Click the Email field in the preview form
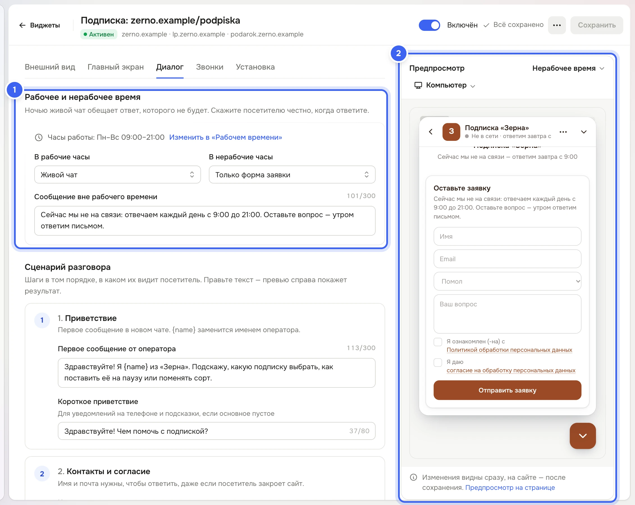The width and height of the screenshot is (635, 505). [507, 259]
